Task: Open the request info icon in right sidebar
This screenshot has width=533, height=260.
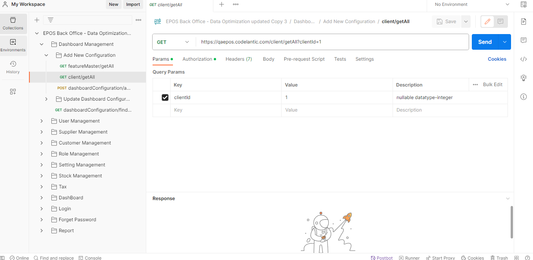Action: click(x=524, y=97)
